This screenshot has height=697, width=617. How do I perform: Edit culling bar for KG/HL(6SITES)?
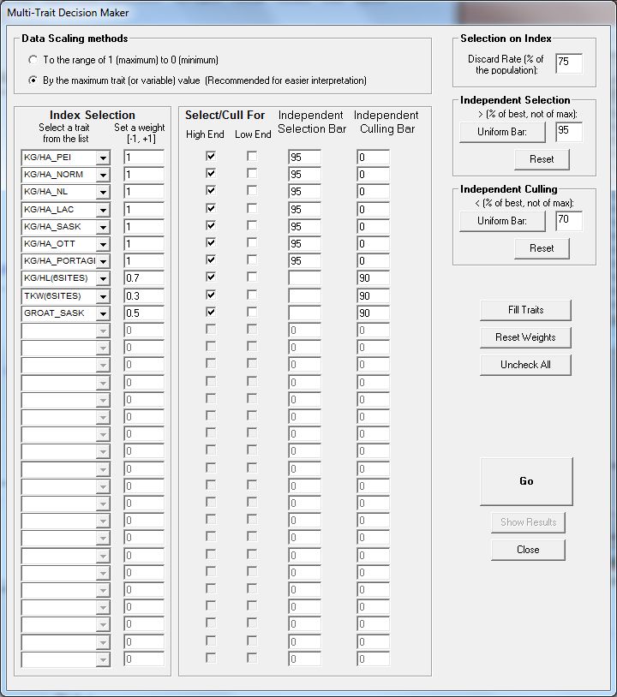[373, 278]
